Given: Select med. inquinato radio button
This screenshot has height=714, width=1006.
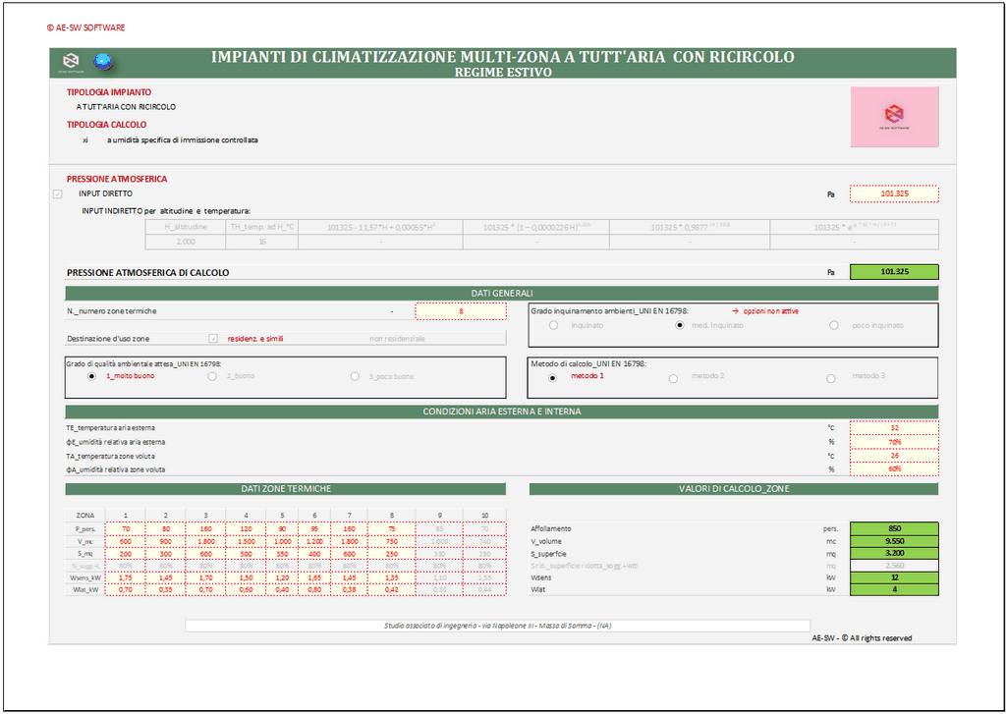Looking at the screenshot, I should click(679, 325).
